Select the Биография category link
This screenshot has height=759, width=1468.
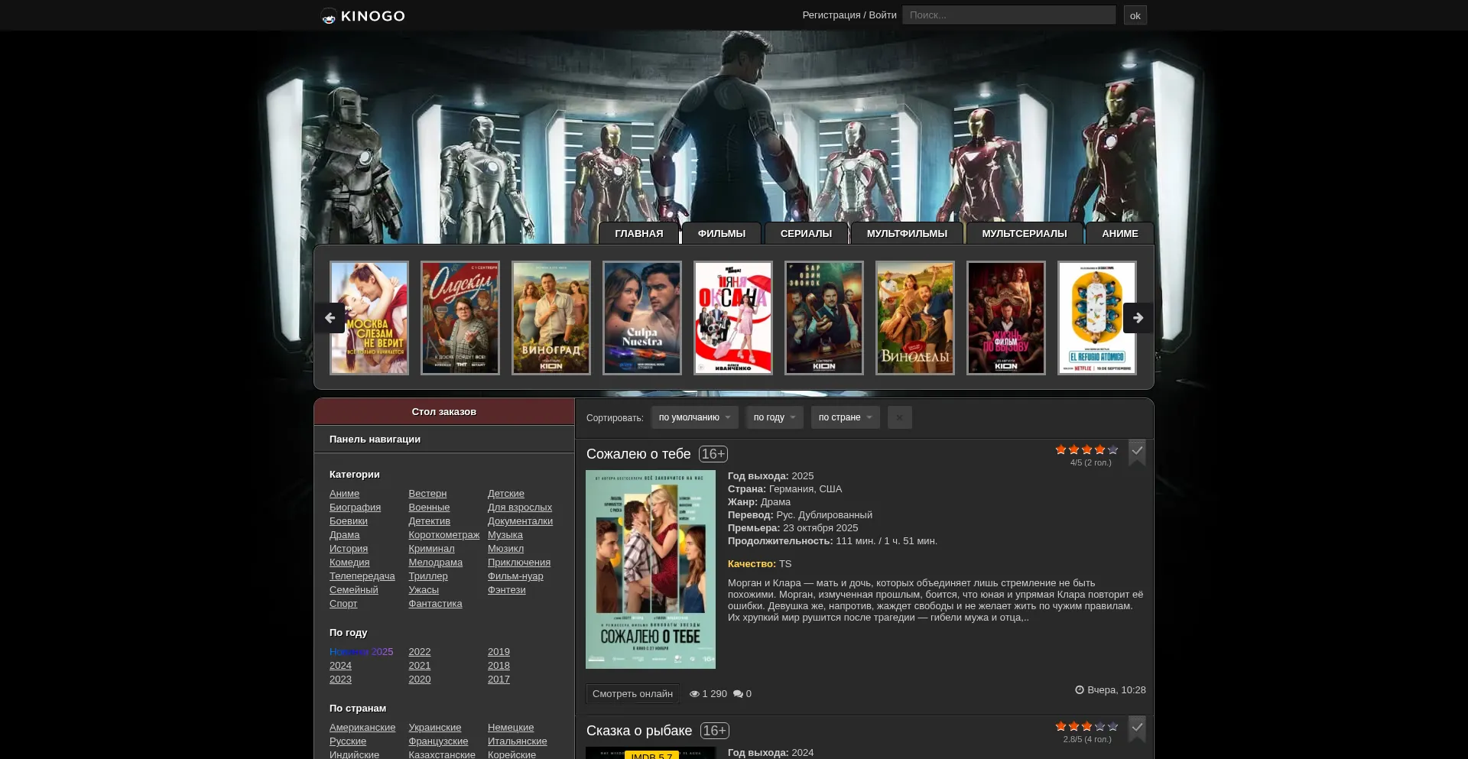coord(355,508)
